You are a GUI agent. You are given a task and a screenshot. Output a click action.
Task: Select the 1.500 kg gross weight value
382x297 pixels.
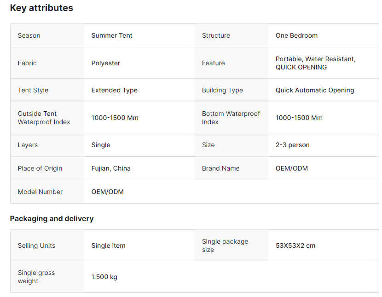[104, 277]
